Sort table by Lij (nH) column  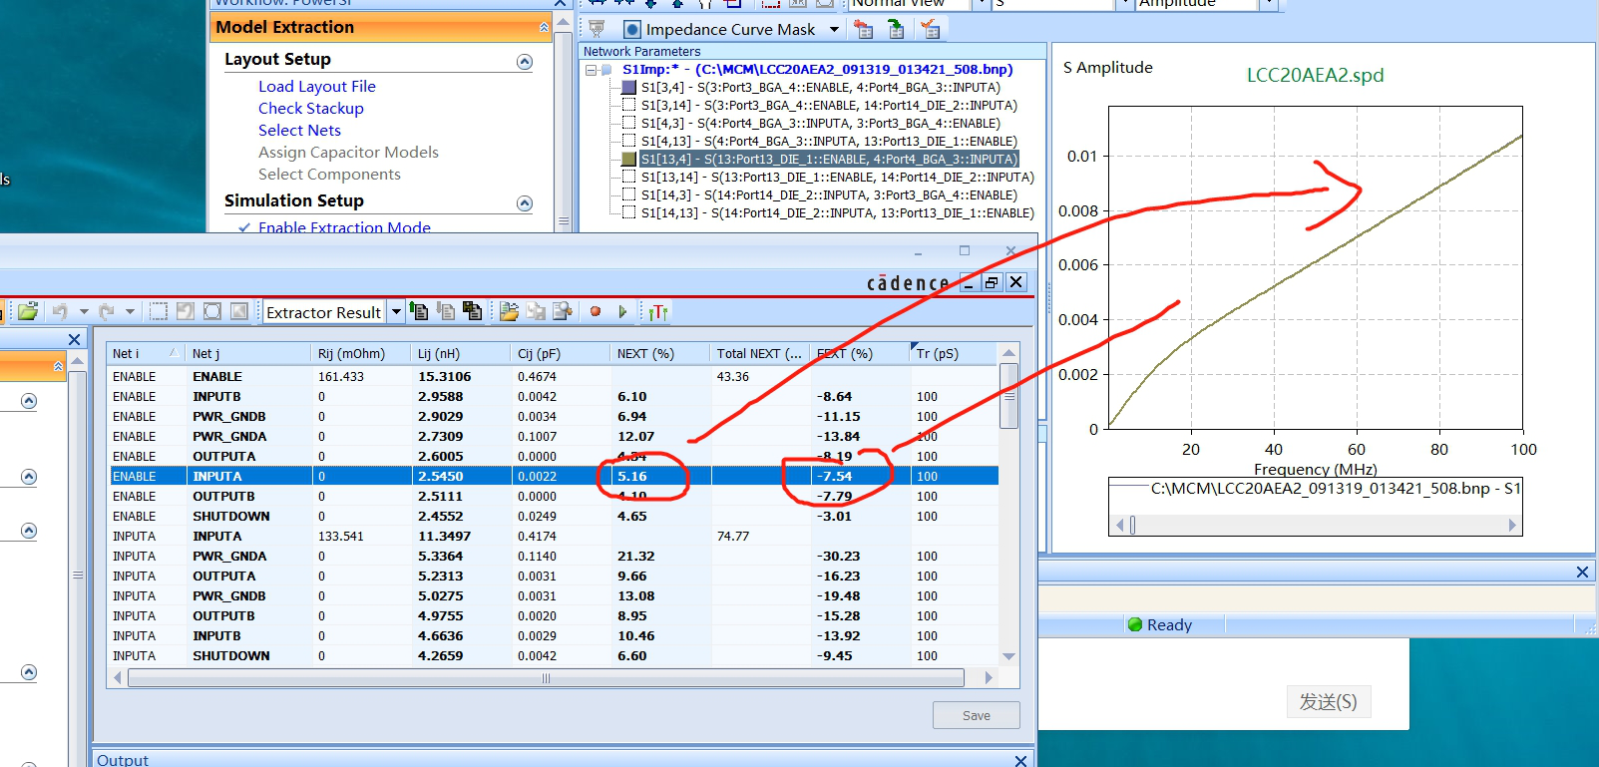point(461,353)
